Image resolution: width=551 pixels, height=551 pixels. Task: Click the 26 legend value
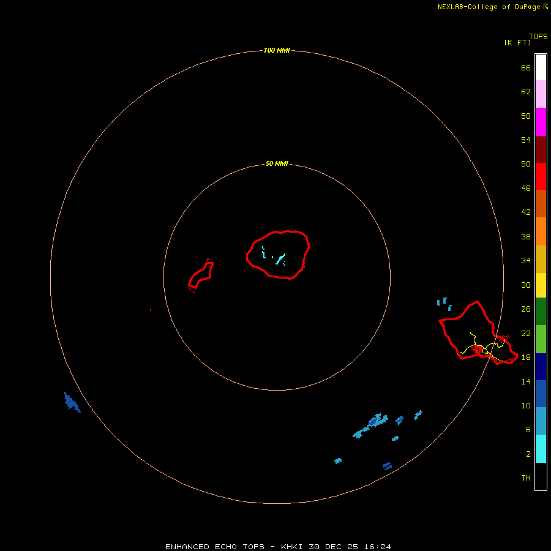pyautogui.click(x=526, y=309)
